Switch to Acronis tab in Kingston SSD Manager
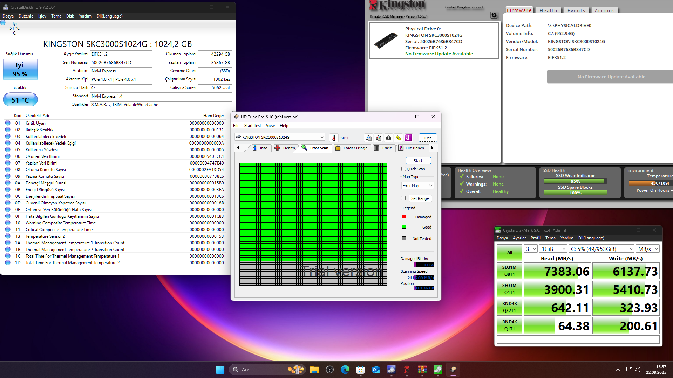673x378 pixels. coord(605,10)
